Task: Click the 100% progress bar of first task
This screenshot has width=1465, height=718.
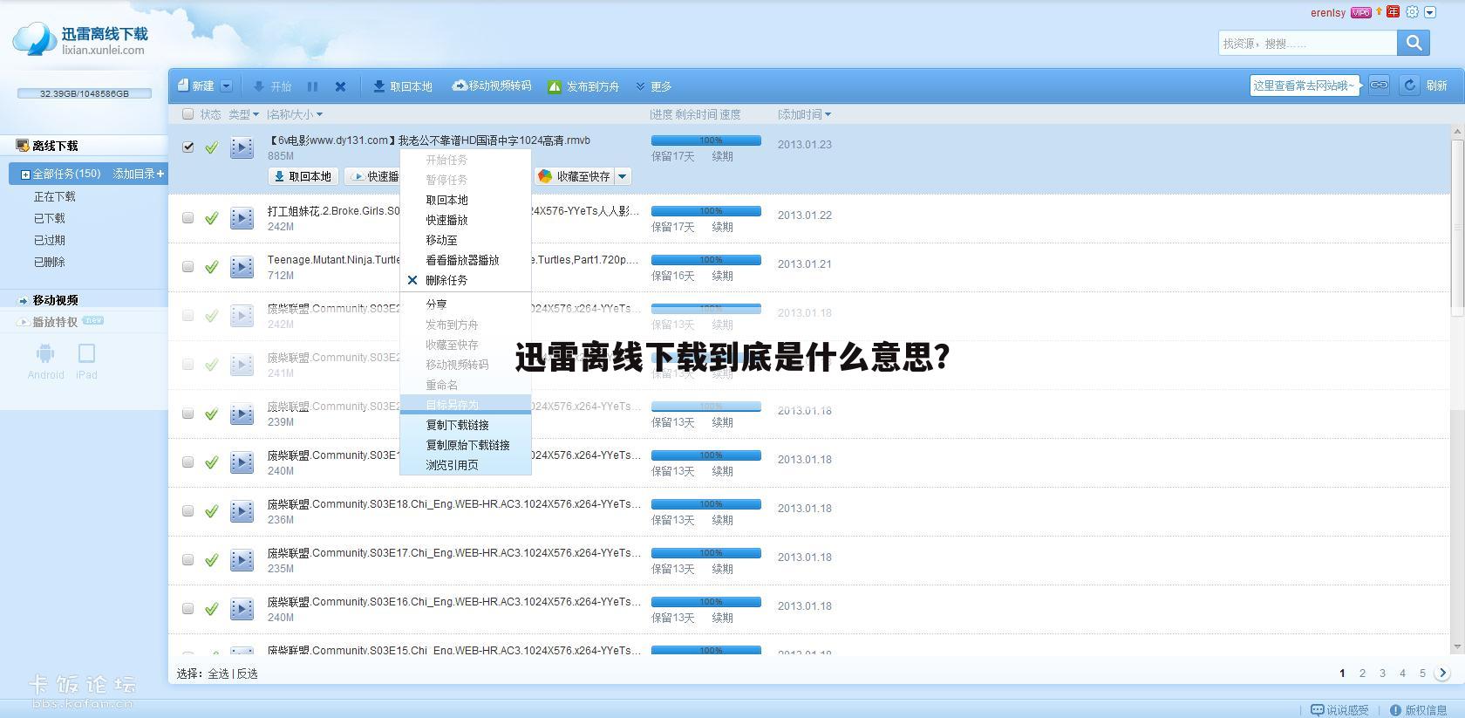Action: point(705,140)
